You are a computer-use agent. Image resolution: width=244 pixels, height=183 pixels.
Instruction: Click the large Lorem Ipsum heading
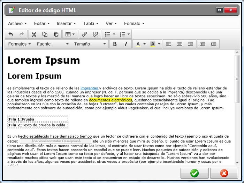(44, 60)
